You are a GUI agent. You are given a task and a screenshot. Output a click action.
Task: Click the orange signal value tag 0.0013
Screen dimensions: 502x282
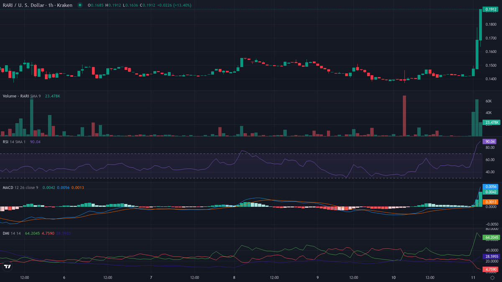[x=490, y=202]
